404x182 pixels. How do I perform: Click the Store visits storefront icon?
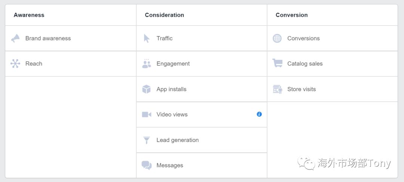click(x=277, y=89)
